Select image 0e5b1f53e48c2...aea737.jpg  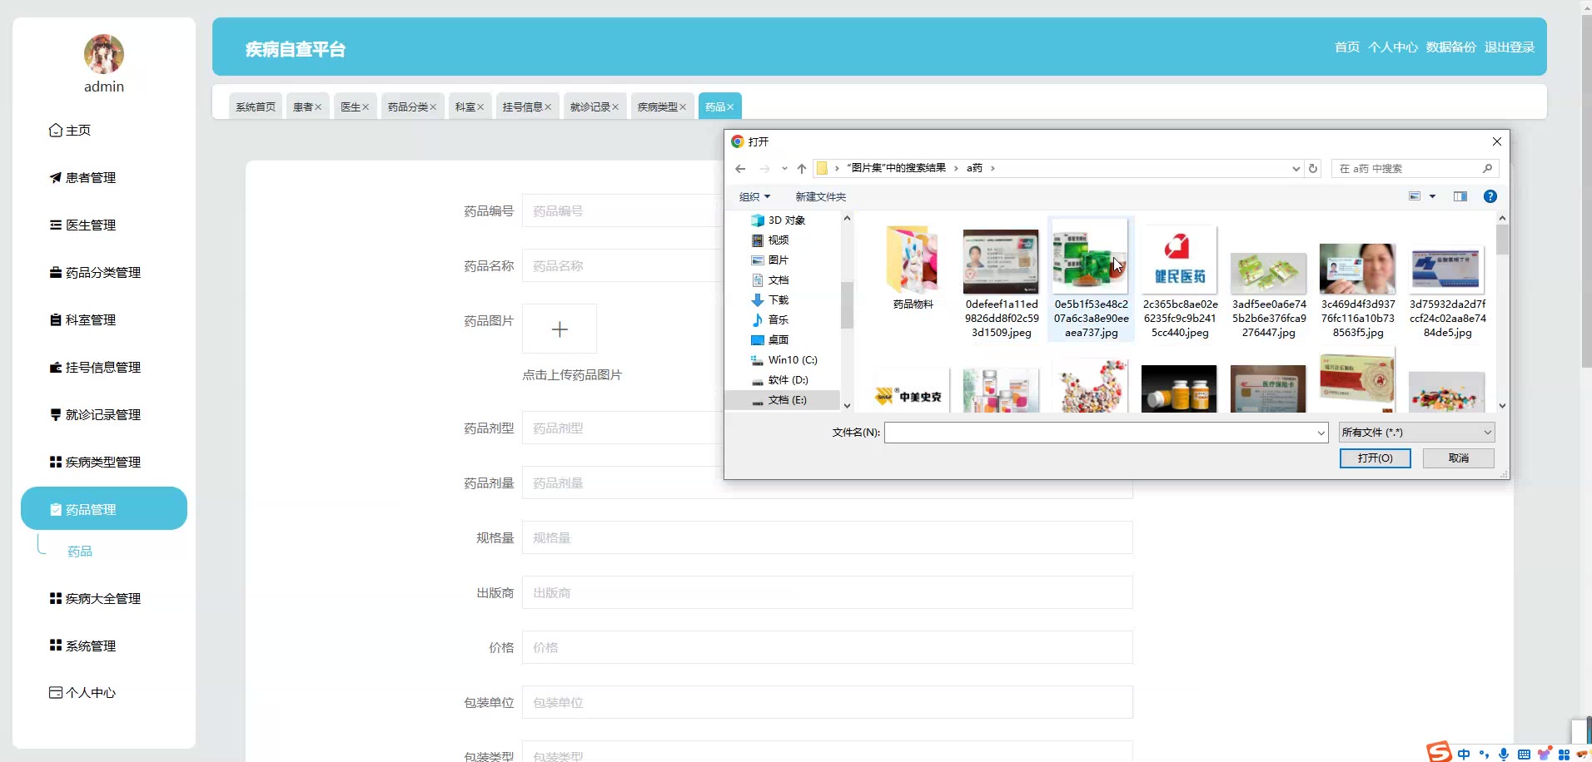point(1091,279)
